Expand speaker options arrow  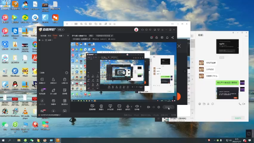click(140, 107)
